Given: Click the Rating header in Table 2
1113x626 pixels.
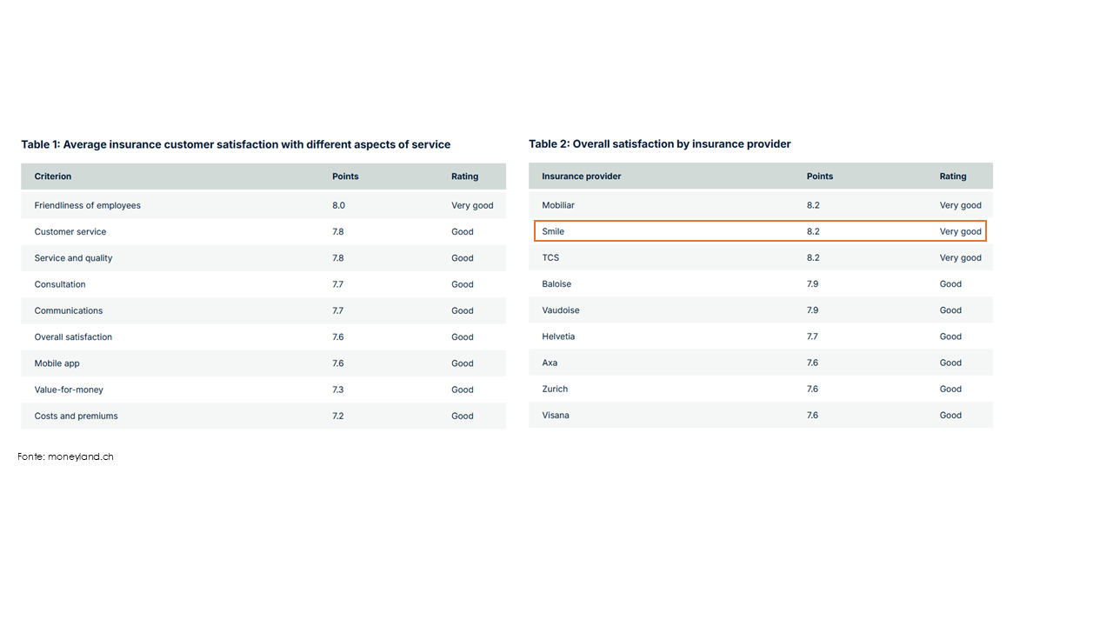Looking at the screenshot, I should 952,176.
